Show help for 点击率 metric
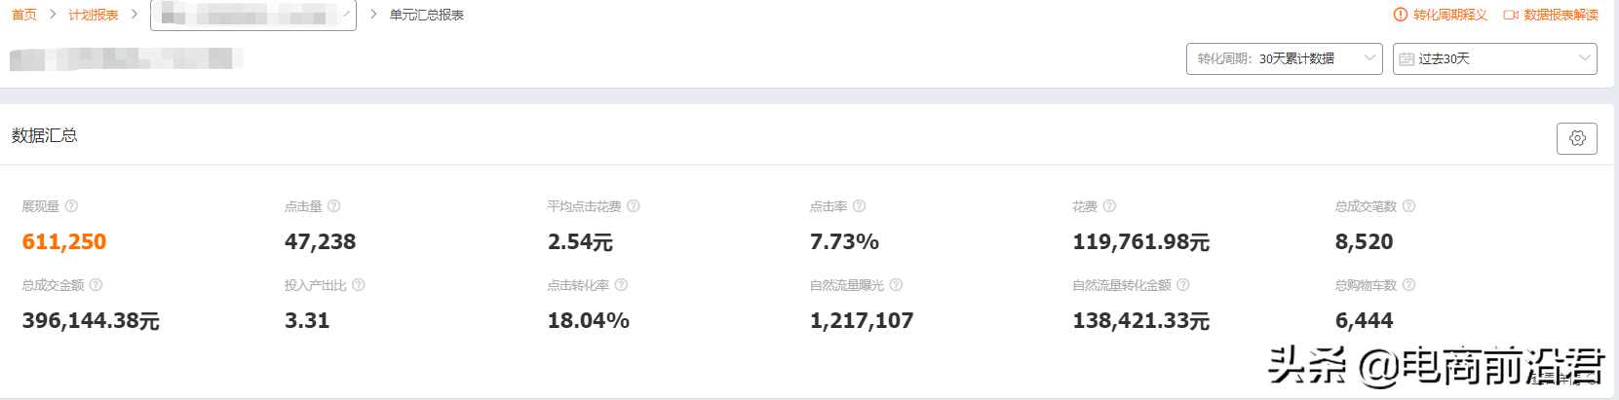 860,206
